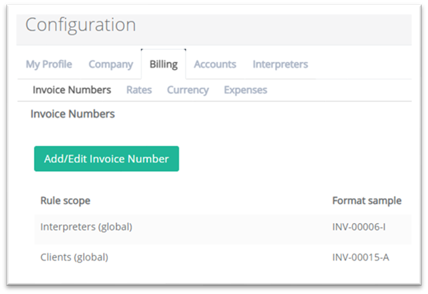428x294 pixels.
Task: Click the empty area beside the Add/Edit button
Action: coord(295,159)
